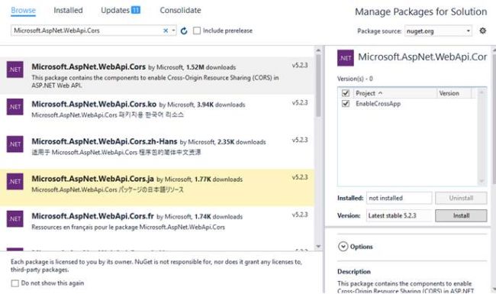496x294 pixels.
Task: Click .NET icon of WebApi.Cors.ja package
Action: click(14, 181)
